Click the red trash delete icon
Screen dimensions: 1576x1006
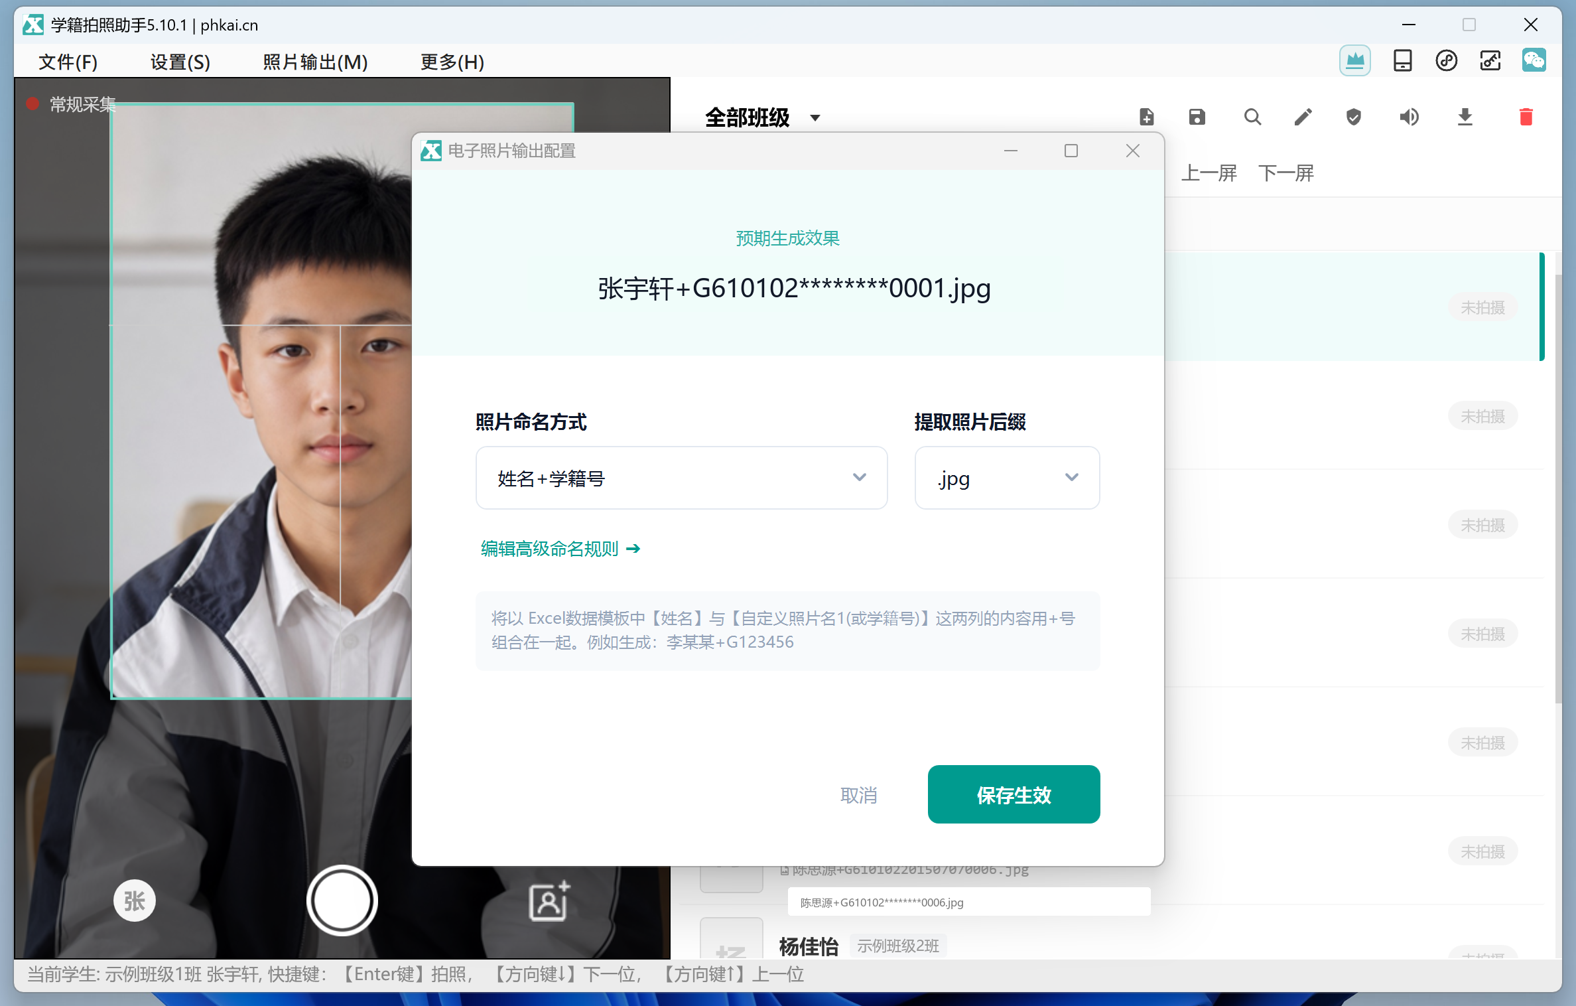(1526, 117)
